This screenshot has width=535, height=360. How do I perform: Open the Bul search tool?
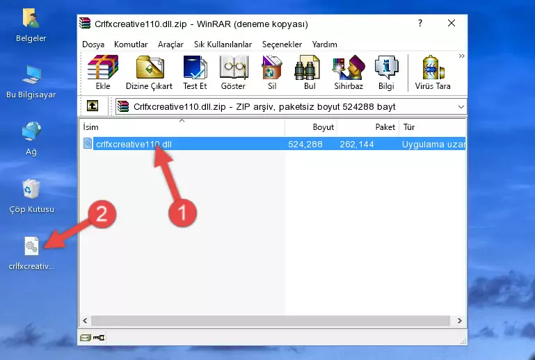tap(309, 72)
